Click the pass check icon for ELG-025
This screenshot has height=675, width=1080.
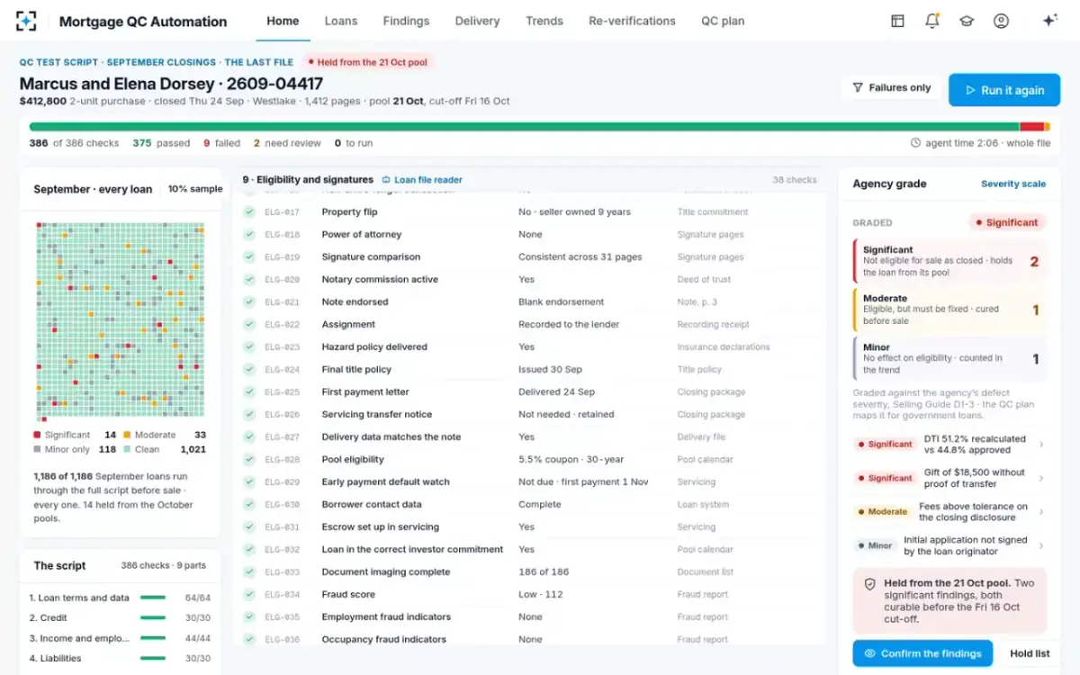(249, 392)
